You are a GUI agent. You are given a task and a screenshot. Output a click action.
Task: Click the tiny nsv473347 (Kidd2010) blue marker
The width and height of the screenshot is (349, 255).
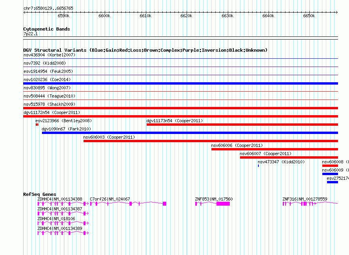(x=258, y=166)
